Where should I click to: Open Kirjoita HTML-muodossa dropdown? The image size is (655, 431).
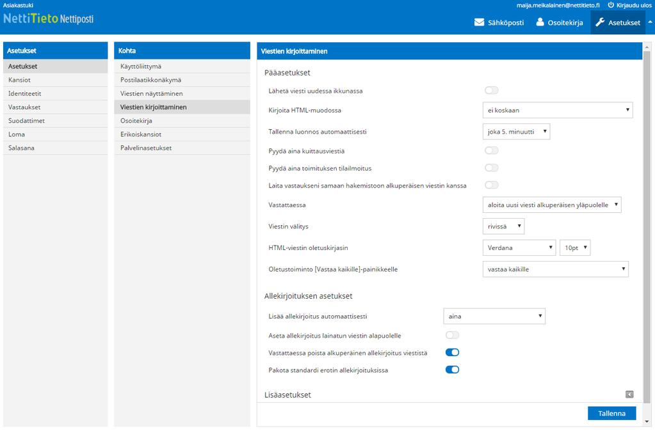pyautogui.click(x=558, y=110)
